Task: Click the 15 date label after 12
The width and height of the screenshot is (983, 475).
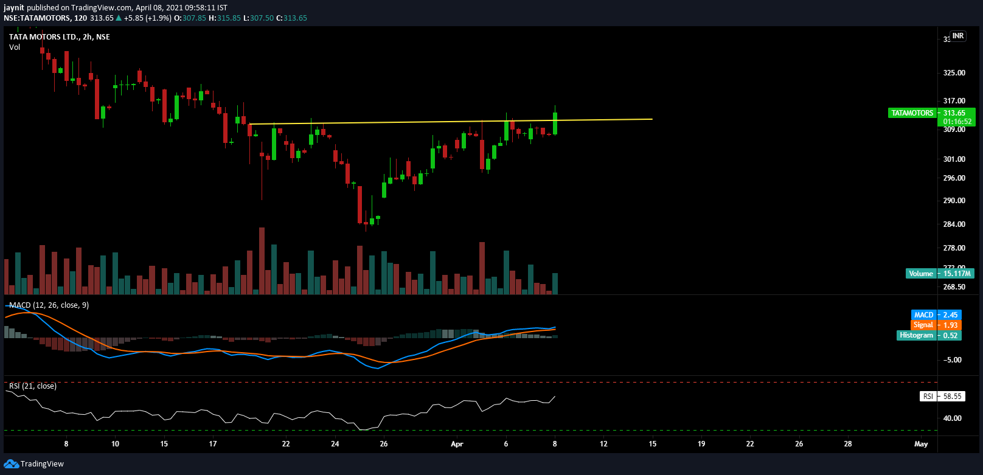Action: [652, 444]
